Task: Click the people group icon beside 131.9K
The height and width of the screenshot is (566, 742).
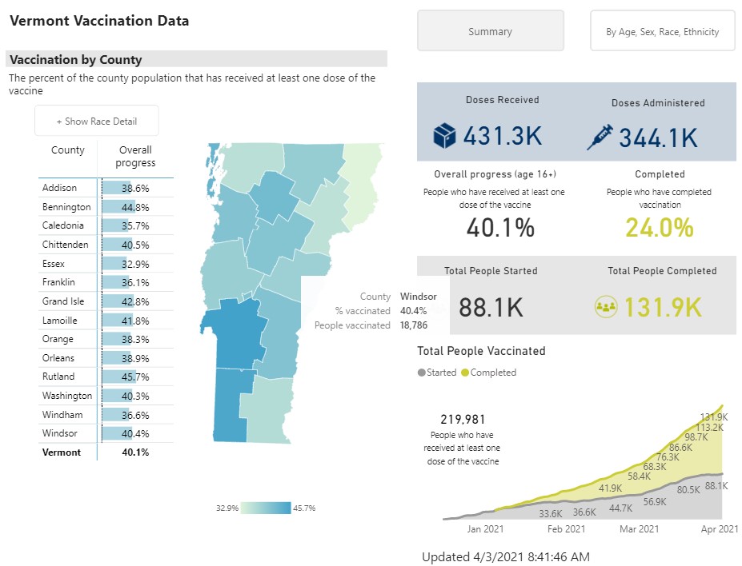Action: [x=607, y=307]
